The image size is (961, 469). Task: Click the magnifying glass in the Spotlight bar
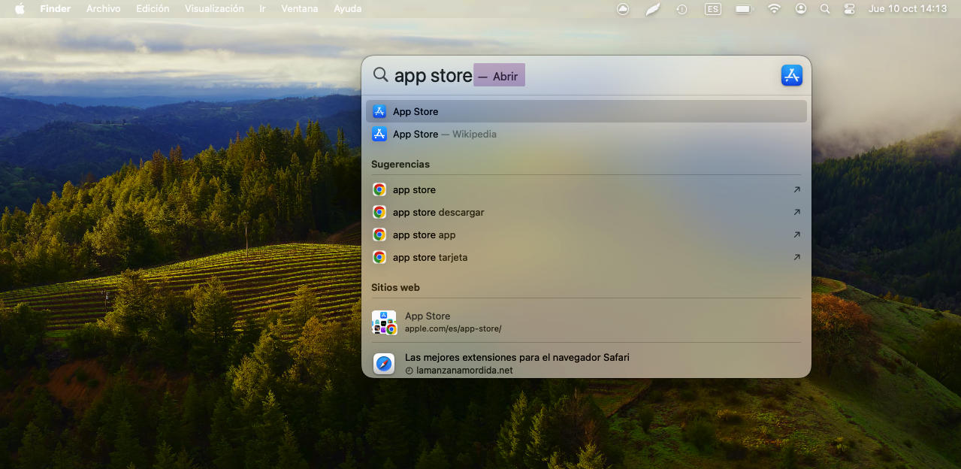tap(381, 75)
